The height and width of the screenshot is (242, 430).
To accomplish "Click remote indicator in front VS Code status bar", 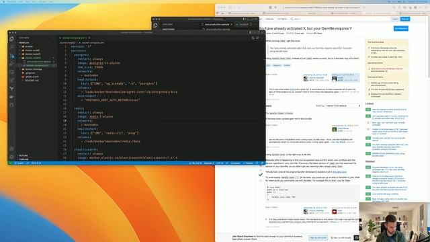I will click(x=10, y=163).
